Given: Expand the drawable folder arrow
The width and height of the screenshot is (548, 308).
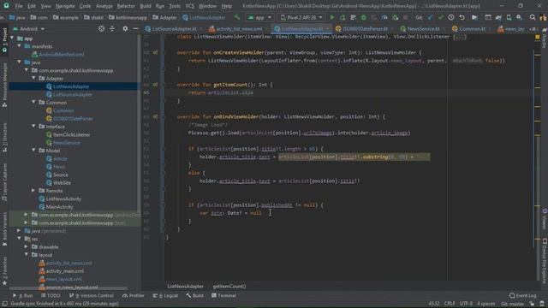Looking at the screenshot, I should tap(27, 246).
